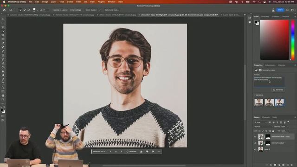
Task: Click Generate button in Properties panel
Action: pos(278,90)
